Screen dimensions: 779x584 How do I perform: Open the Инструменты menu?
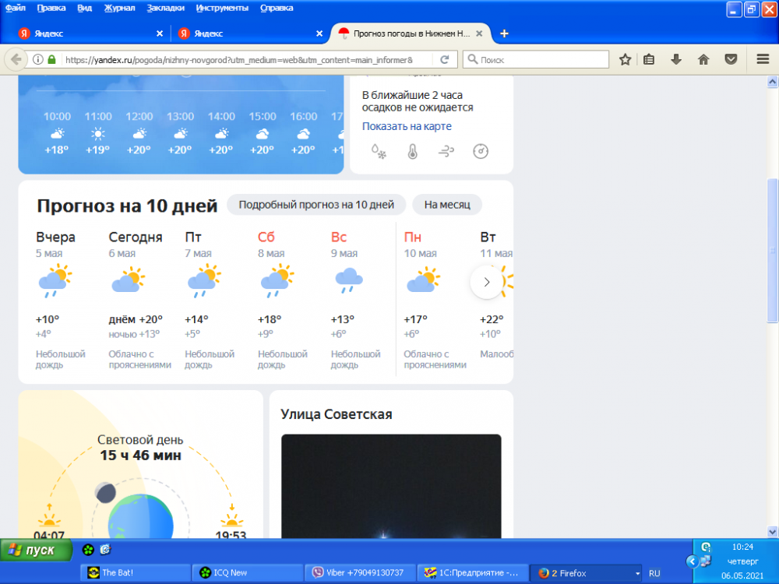[222, 7]
